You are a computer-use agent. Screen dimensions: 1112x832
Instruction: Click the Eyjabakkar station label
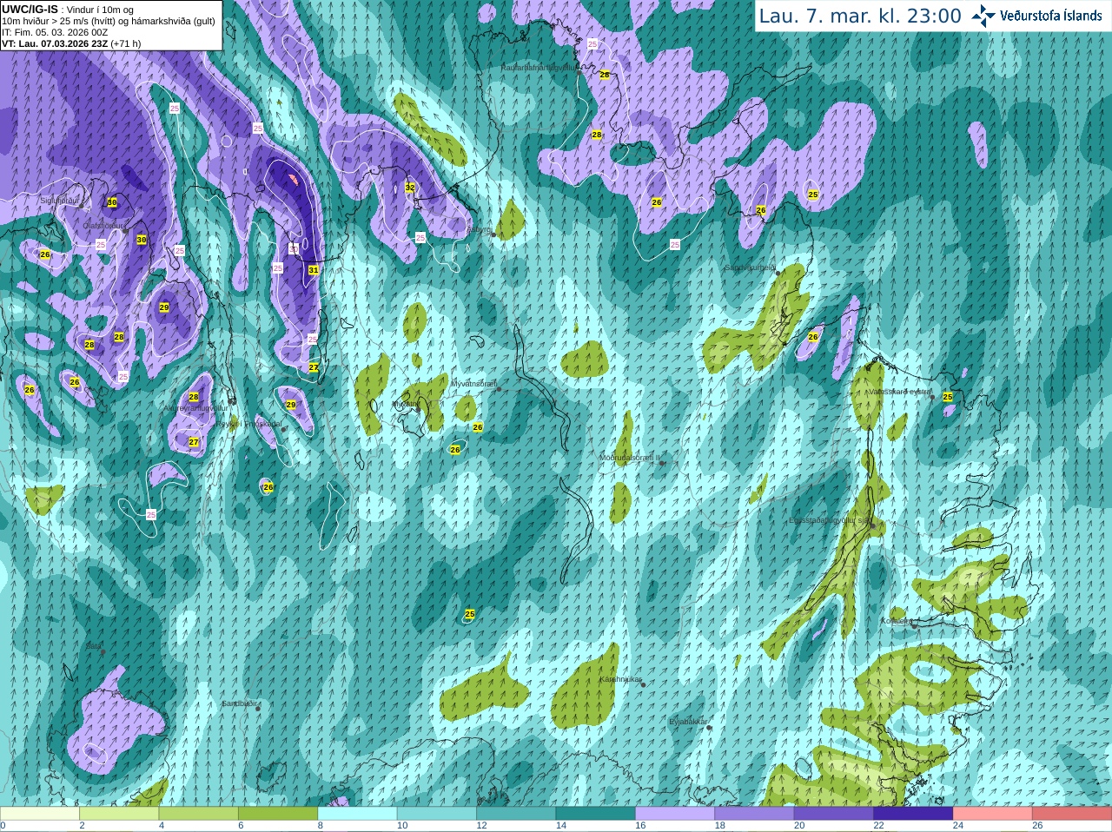689,722
